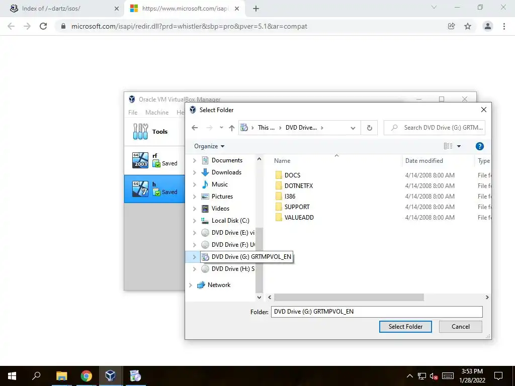Select Videos in navigation tree
Viewport: 515px width, 386px height.
click(220, 209)
